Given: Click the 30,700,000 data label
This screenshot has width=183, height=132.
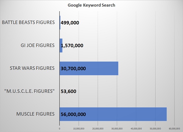Looking at the screenshot, I should (x=73, y=69).
